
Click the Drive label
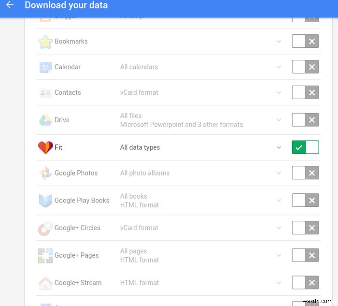coord(62,120)
